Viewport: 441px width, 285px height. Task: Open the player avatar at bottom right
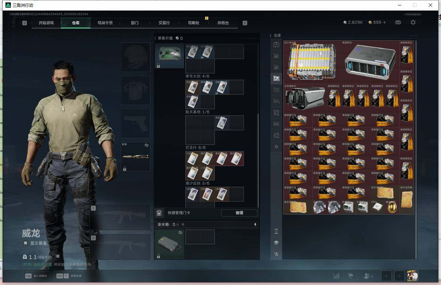click(412, 276)
